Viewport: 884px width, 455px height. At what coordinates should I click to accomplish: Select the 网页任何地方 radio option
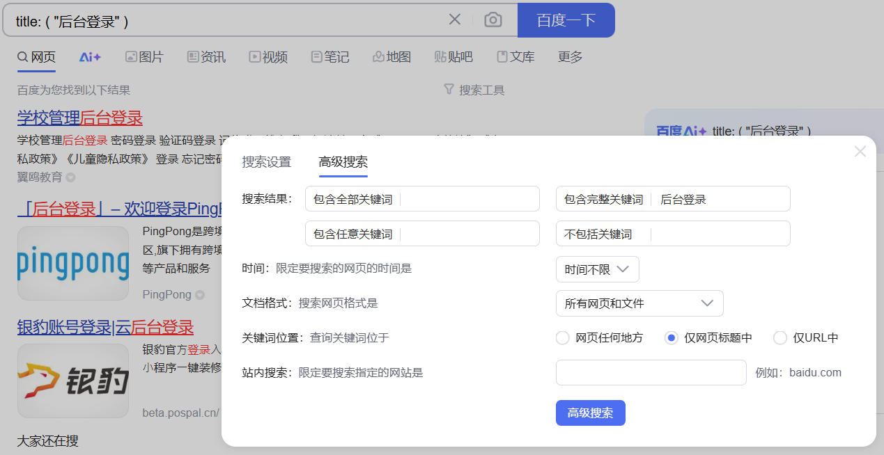pyautogui.click(x=563, y=338)
